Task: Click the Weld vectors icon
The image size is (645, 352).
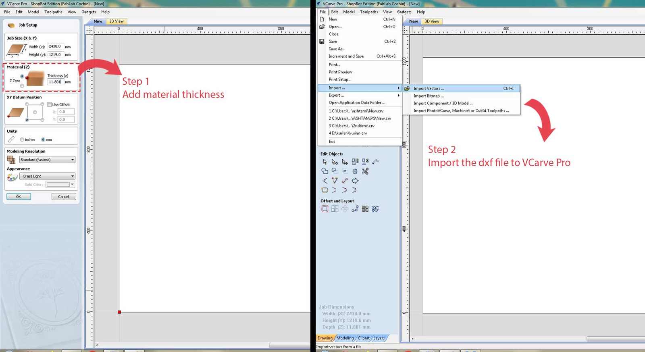Action: pos(325,171)
